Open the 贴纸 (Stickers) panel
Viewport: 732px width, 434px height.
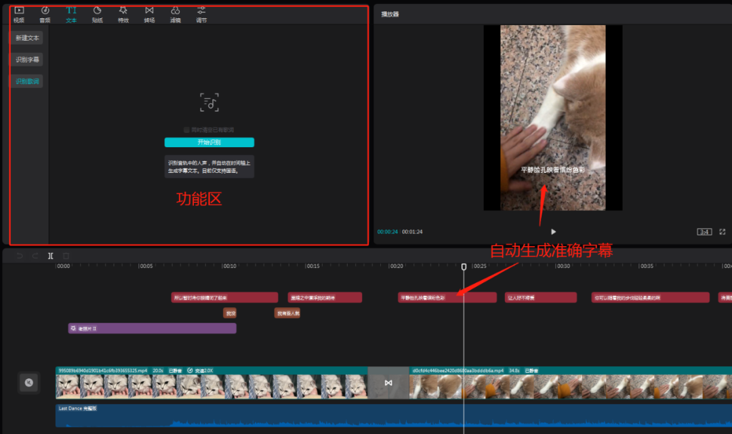(x=97, y=14)
